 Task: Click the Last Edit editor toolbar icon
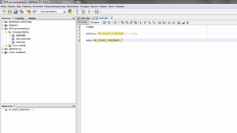point(104,23)
